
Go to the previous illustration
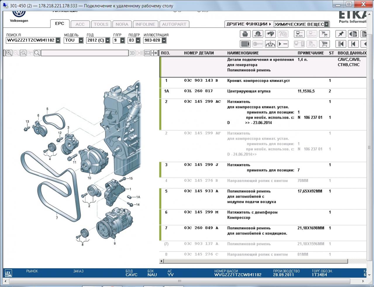353,44
